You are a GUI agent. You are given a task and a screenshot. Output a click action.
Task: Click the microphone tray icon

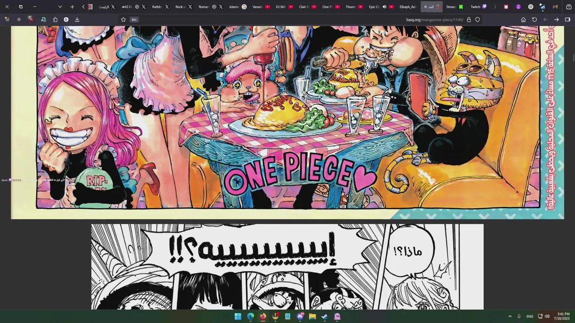[519, 316]
